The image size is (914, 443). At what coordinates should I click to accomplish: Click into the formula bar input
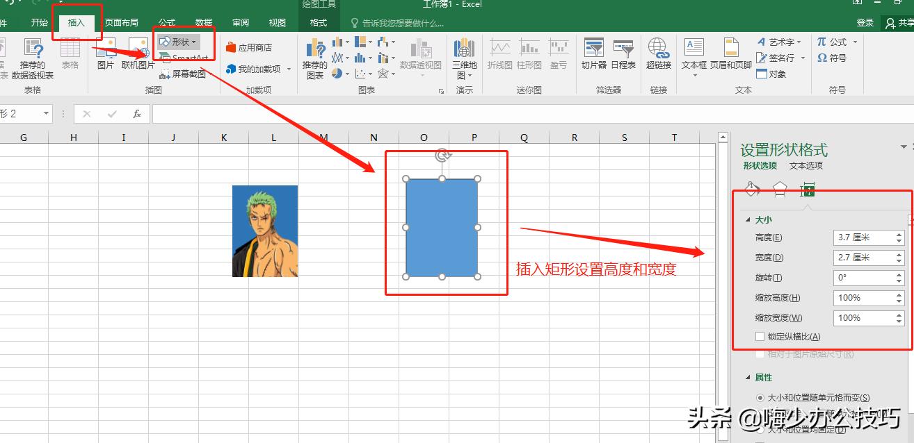point(531,114)
